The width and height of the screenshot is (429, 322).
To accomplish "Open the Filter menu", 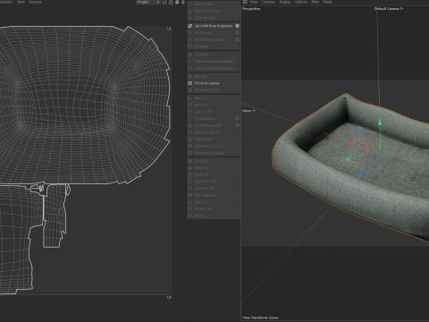I will click(315, 2).
